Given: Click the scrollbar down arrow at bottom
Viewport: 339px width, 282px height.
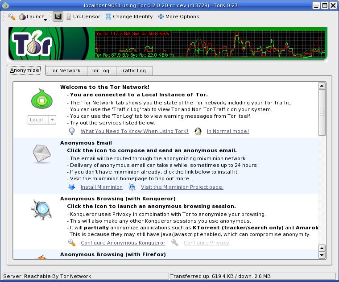Looking at the screenshot, I should click(322, 255).
